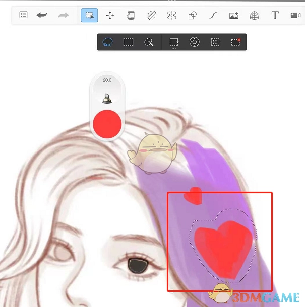The width and height of the screenshot is (305, 307).
Task: Select the Magic Wand selection tool
Action: pos(149,42)
